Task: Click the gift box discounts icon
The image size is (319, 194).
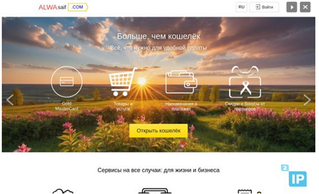Action: pyautogui.click(x=245, y=82)
